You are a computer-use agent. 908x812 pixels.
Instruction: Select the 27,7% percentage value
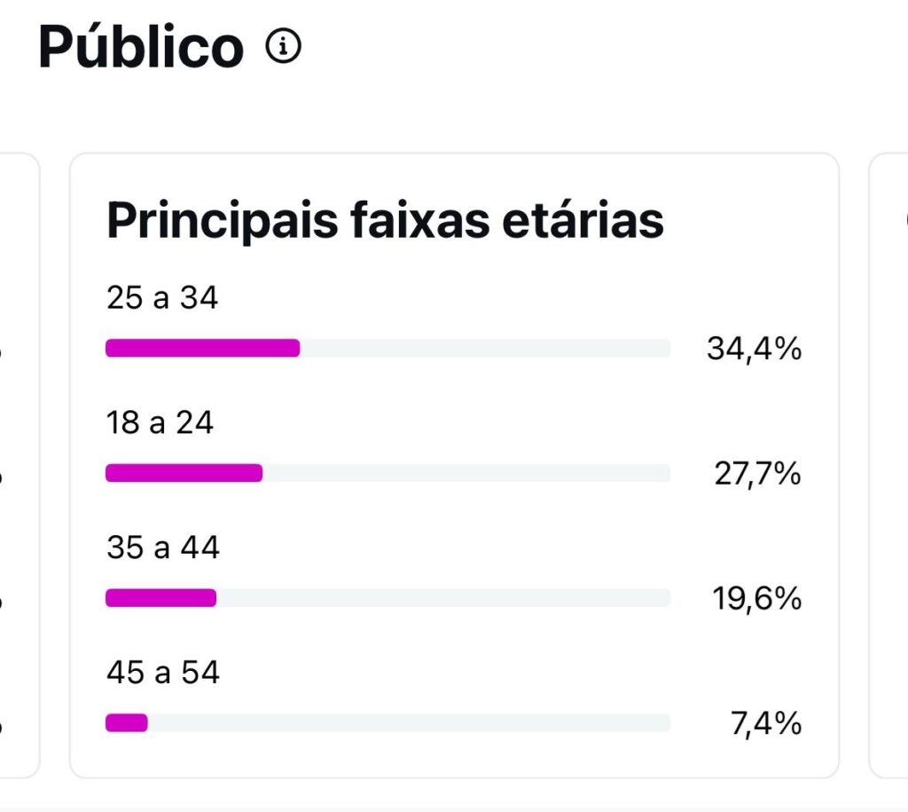(x=757, y=474)
